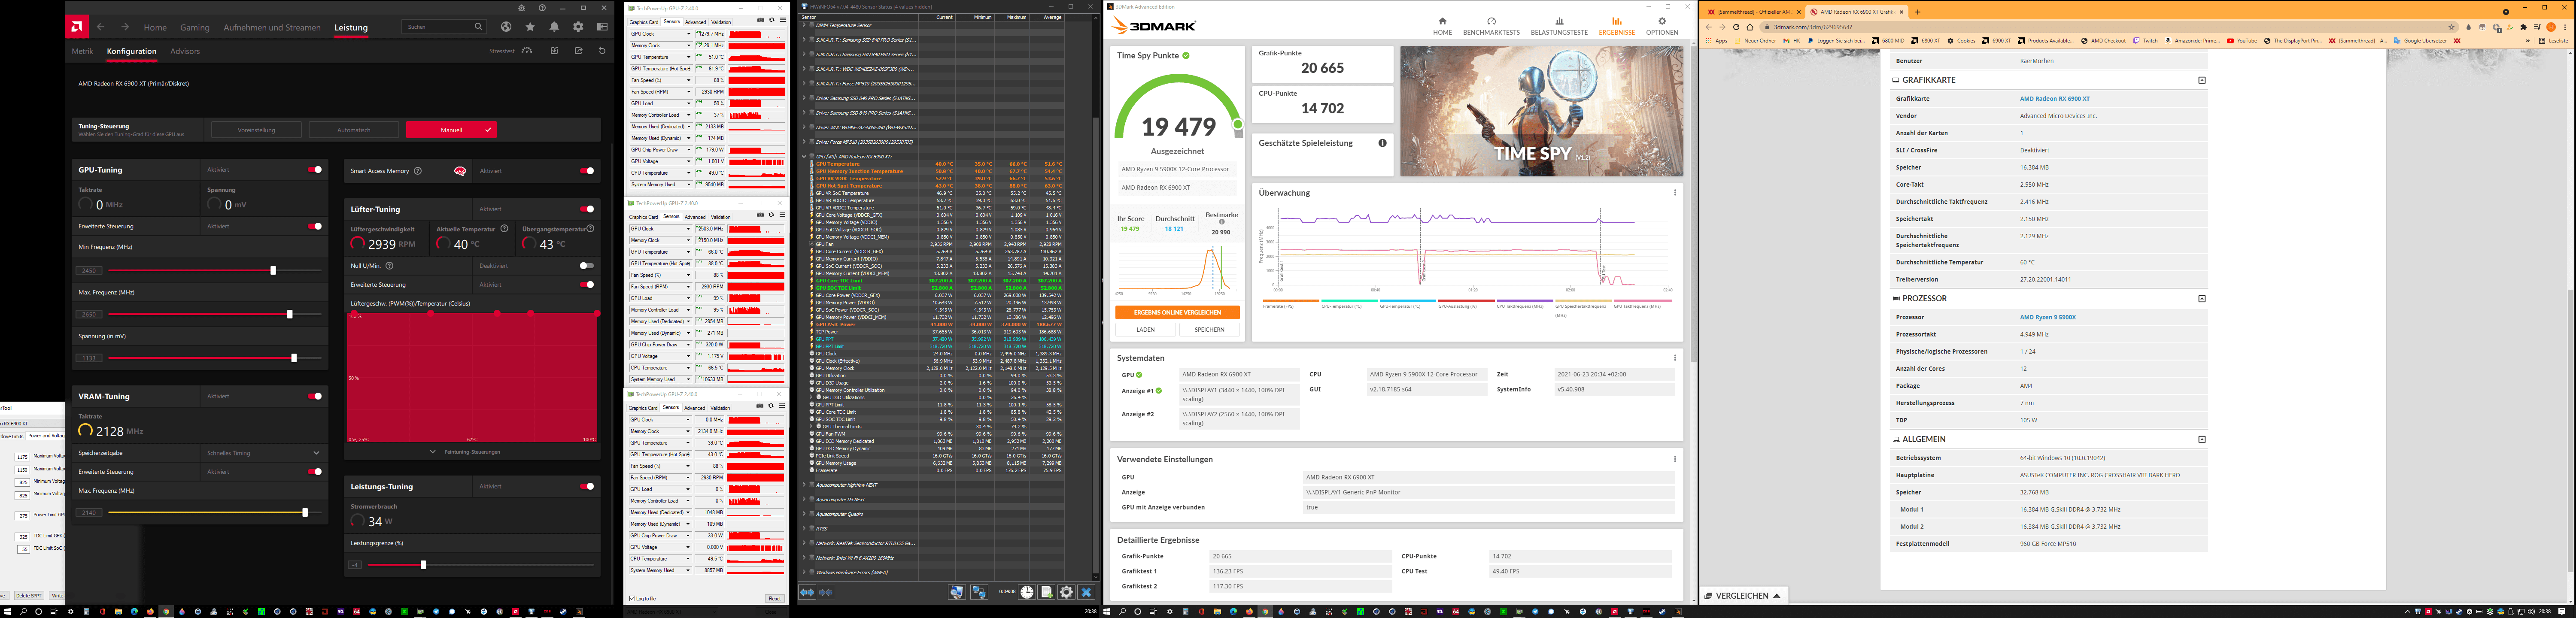Open the help question mark icon in Radeon Software title bar
Image resolution: width=2576 pixels, height=618 pixels.
point(542,8)
